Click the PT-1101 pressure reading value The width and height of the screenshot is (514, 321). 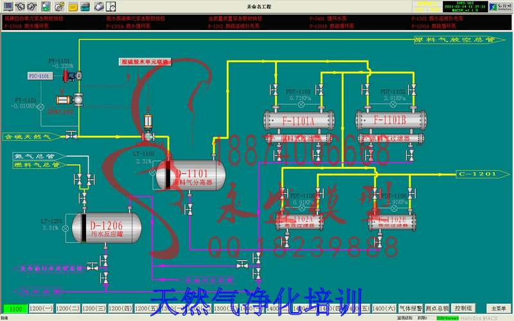(24, 106)
